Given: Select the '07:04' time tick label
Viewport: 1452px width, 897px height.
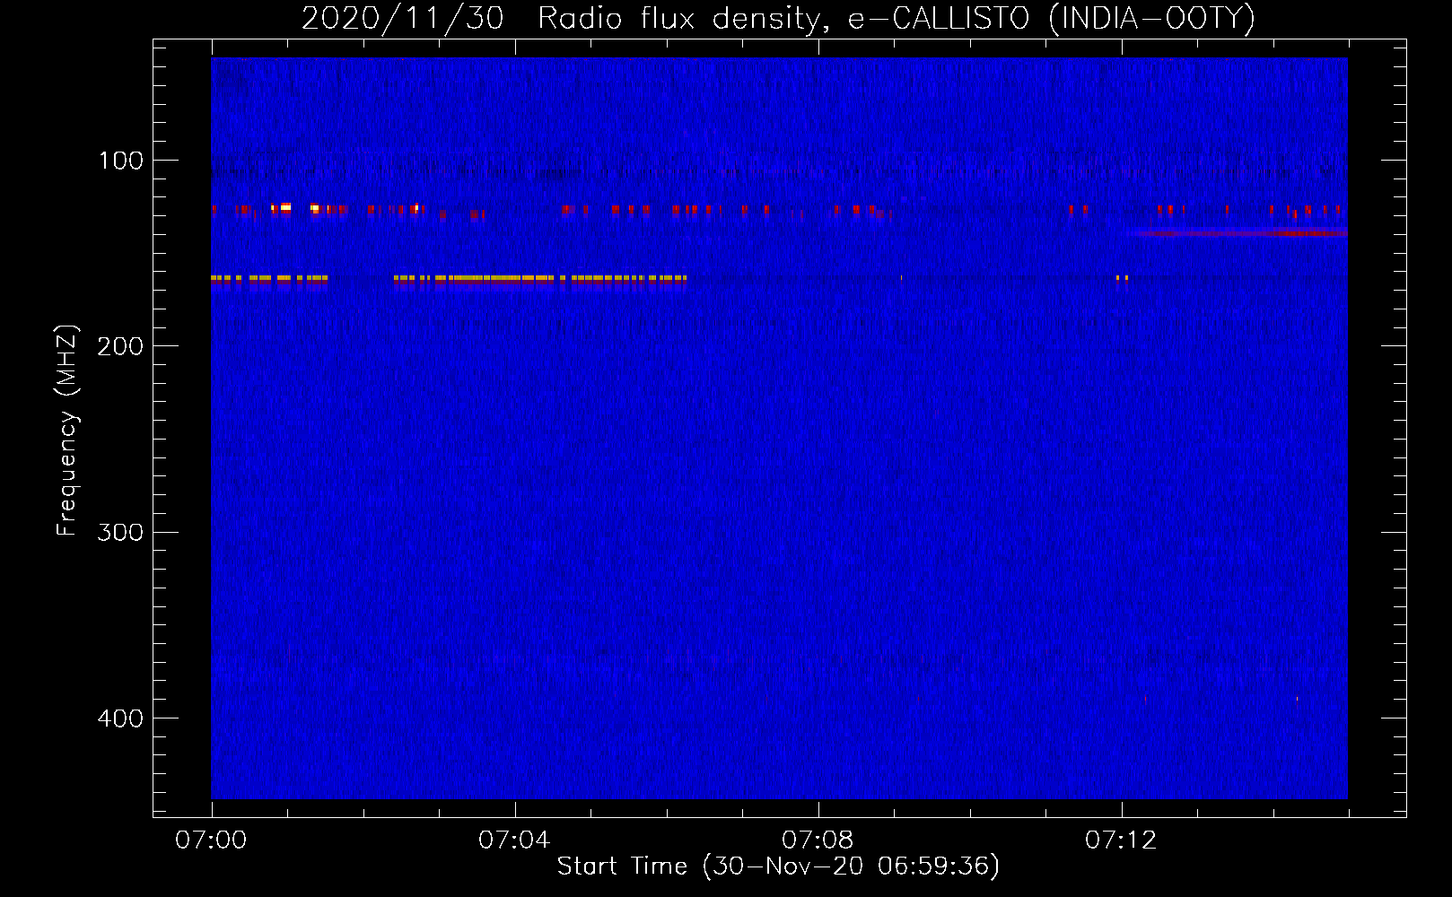Looking at the screenshot, I should point(514,840).
